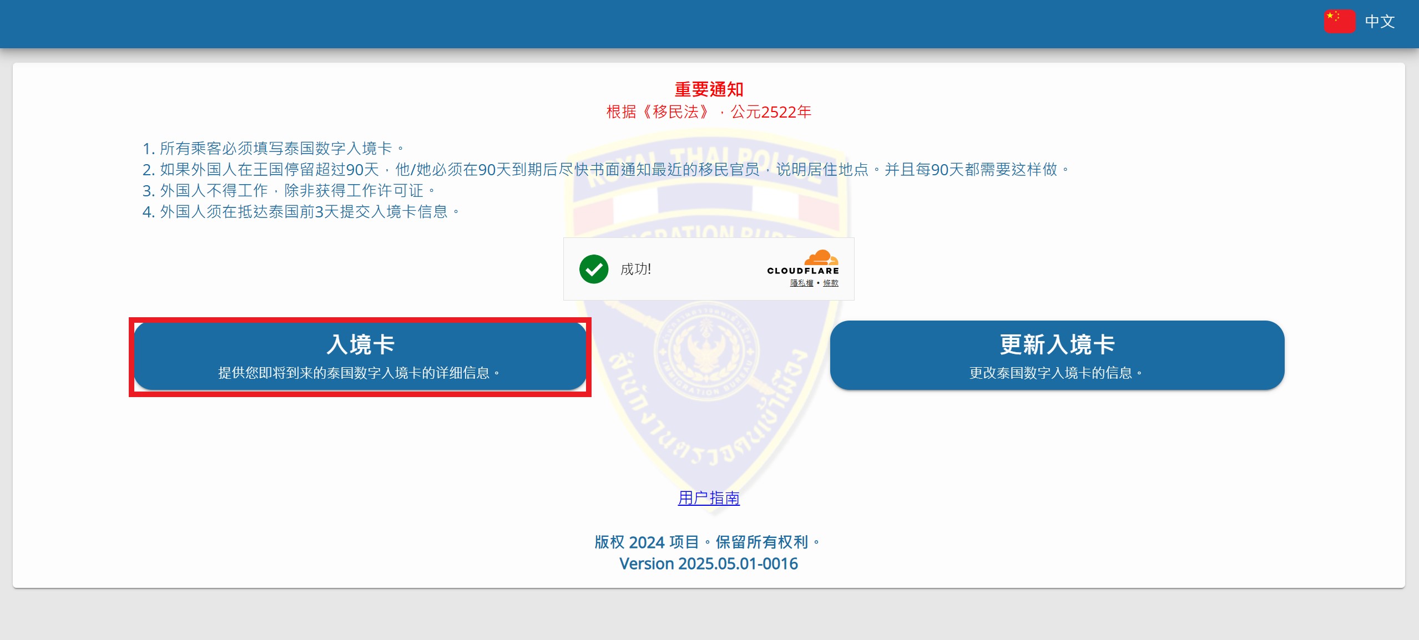Select notice item 3 about 工作许可证
1419x640 pixels.
289,191
